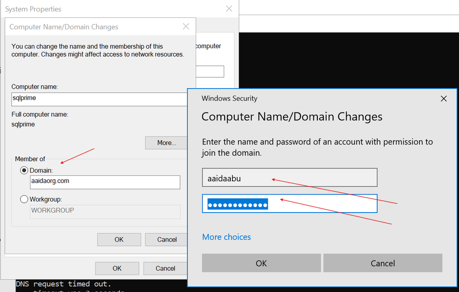Click OK in Computer Name/Domain Changes dialog

[119, 240]
